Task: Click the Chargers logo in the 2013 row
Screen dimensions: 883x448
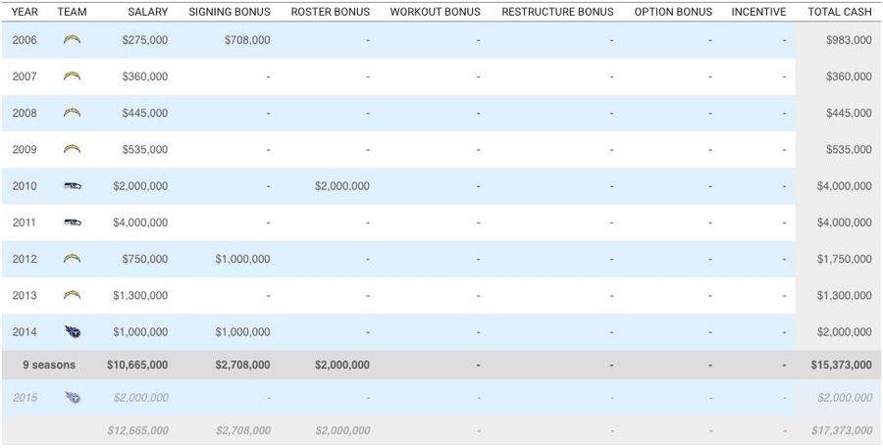Action: (x=72, y=295)
